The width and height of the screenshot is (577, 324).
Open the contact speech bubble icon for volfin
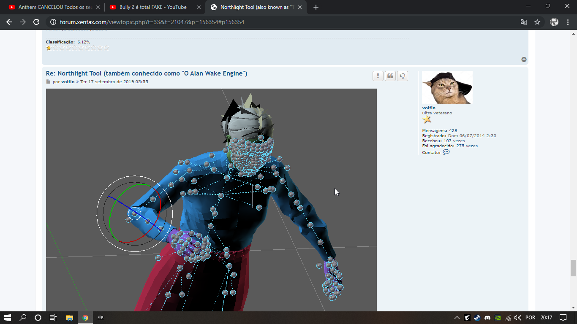pyautogui.click(x=446, y=152)
